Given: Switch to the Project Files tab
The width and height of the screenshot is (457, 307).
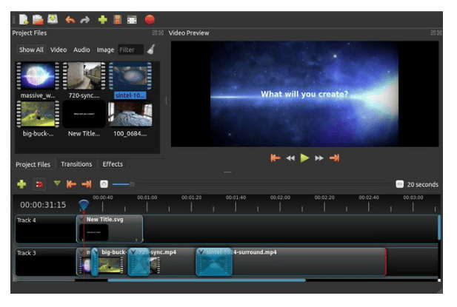Looking at the screenshot, I should pyautogui.click(x=33, y=164).
